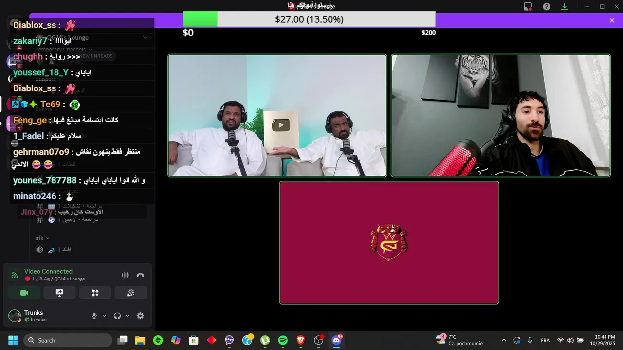This screenshot has height=350, width=623.
Task: Toggle the green camera button off
Action: (x=24, y=293)
